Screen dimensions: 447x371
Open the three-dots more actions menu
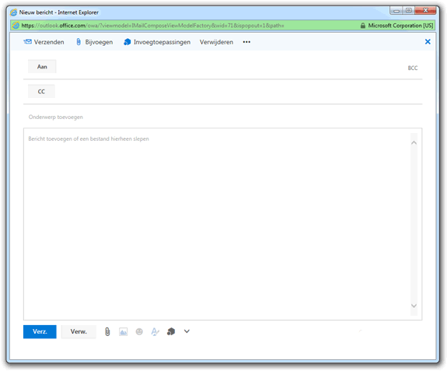point(246,42)
